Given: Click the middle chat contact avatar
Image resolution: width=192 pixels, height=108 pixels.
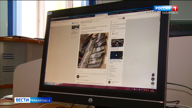Looking at the screenshot, I should coord(153,79).
